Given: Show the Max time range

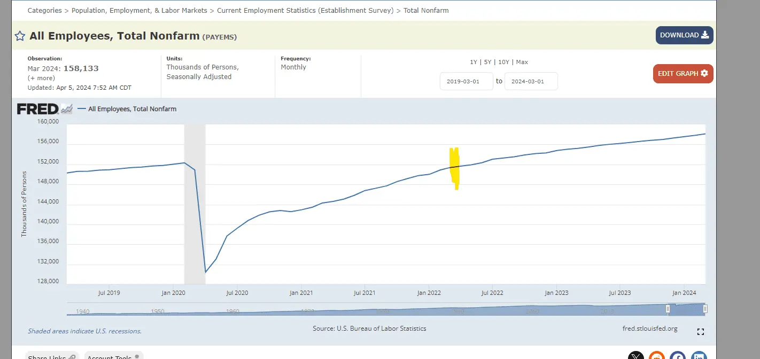Looking at the screenshot, I should tap(522, 62).
